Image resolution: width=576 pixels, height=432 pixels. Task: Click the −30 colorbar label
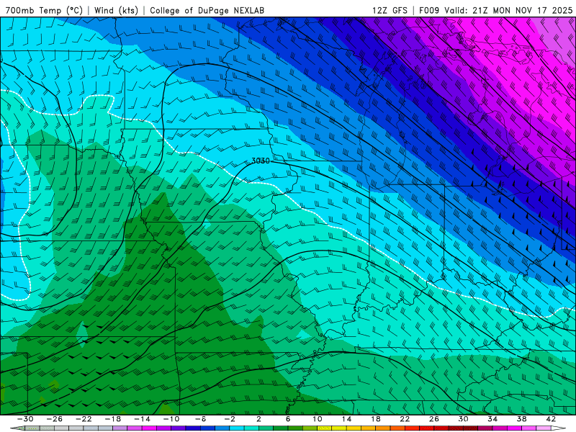[25, 419]
